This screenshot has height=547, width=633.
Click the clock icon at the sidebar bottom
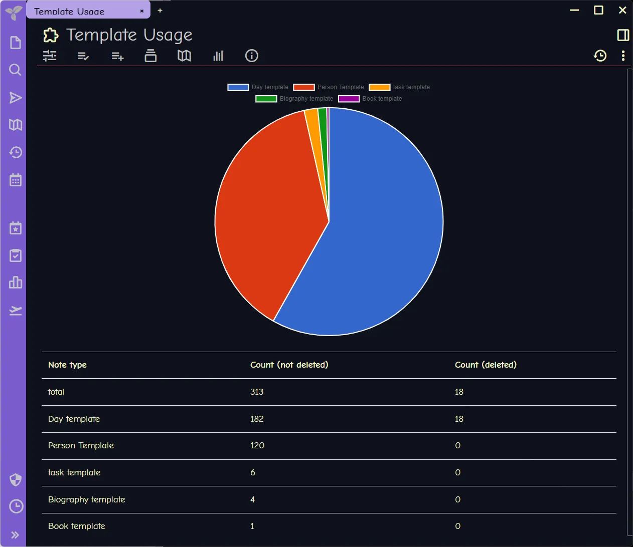coord(16,506)
